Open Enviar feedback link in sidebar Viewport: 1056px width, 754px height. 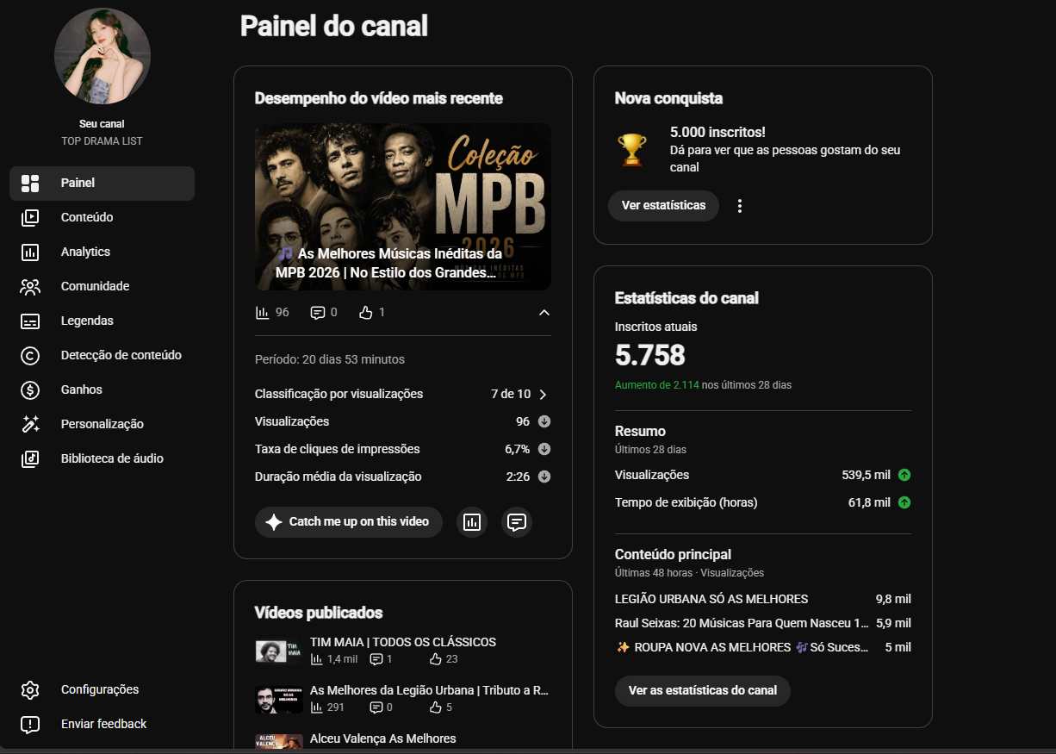[x=102, y=725]
